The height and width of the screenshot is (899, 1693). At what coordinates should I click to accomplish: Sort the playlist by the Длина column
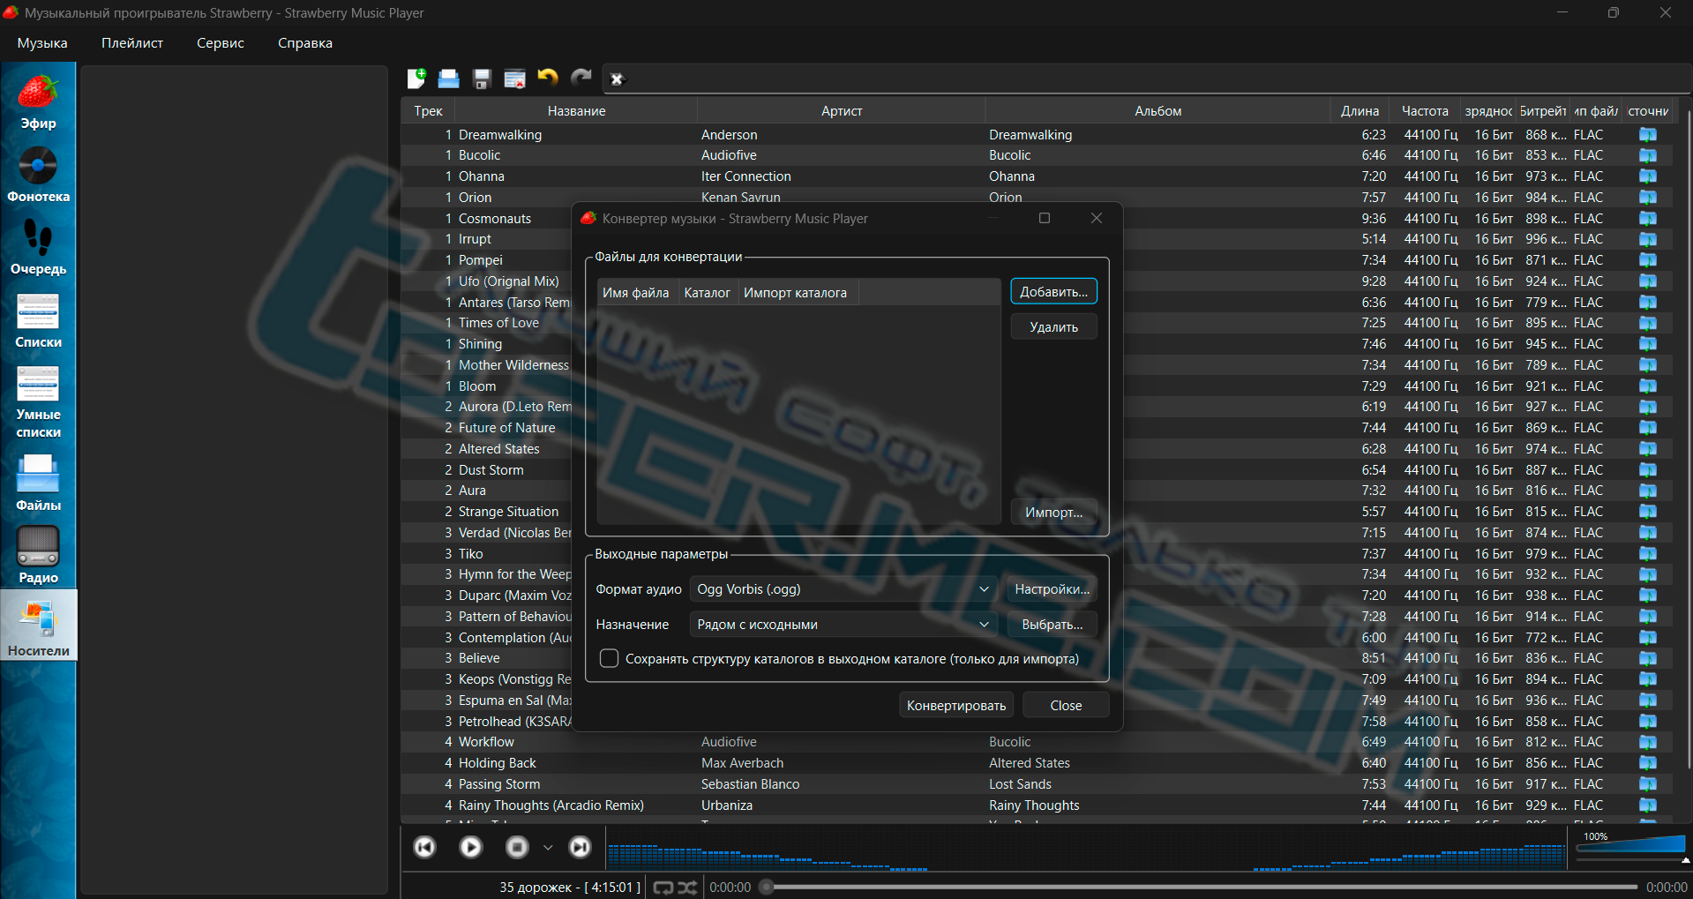pos(1360,111)
